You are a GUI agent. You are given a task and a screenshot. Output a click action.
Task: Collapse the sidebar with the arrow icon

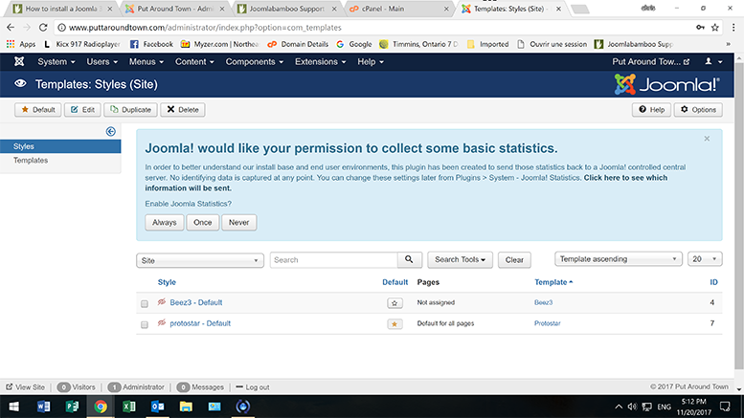coord(110,131)
